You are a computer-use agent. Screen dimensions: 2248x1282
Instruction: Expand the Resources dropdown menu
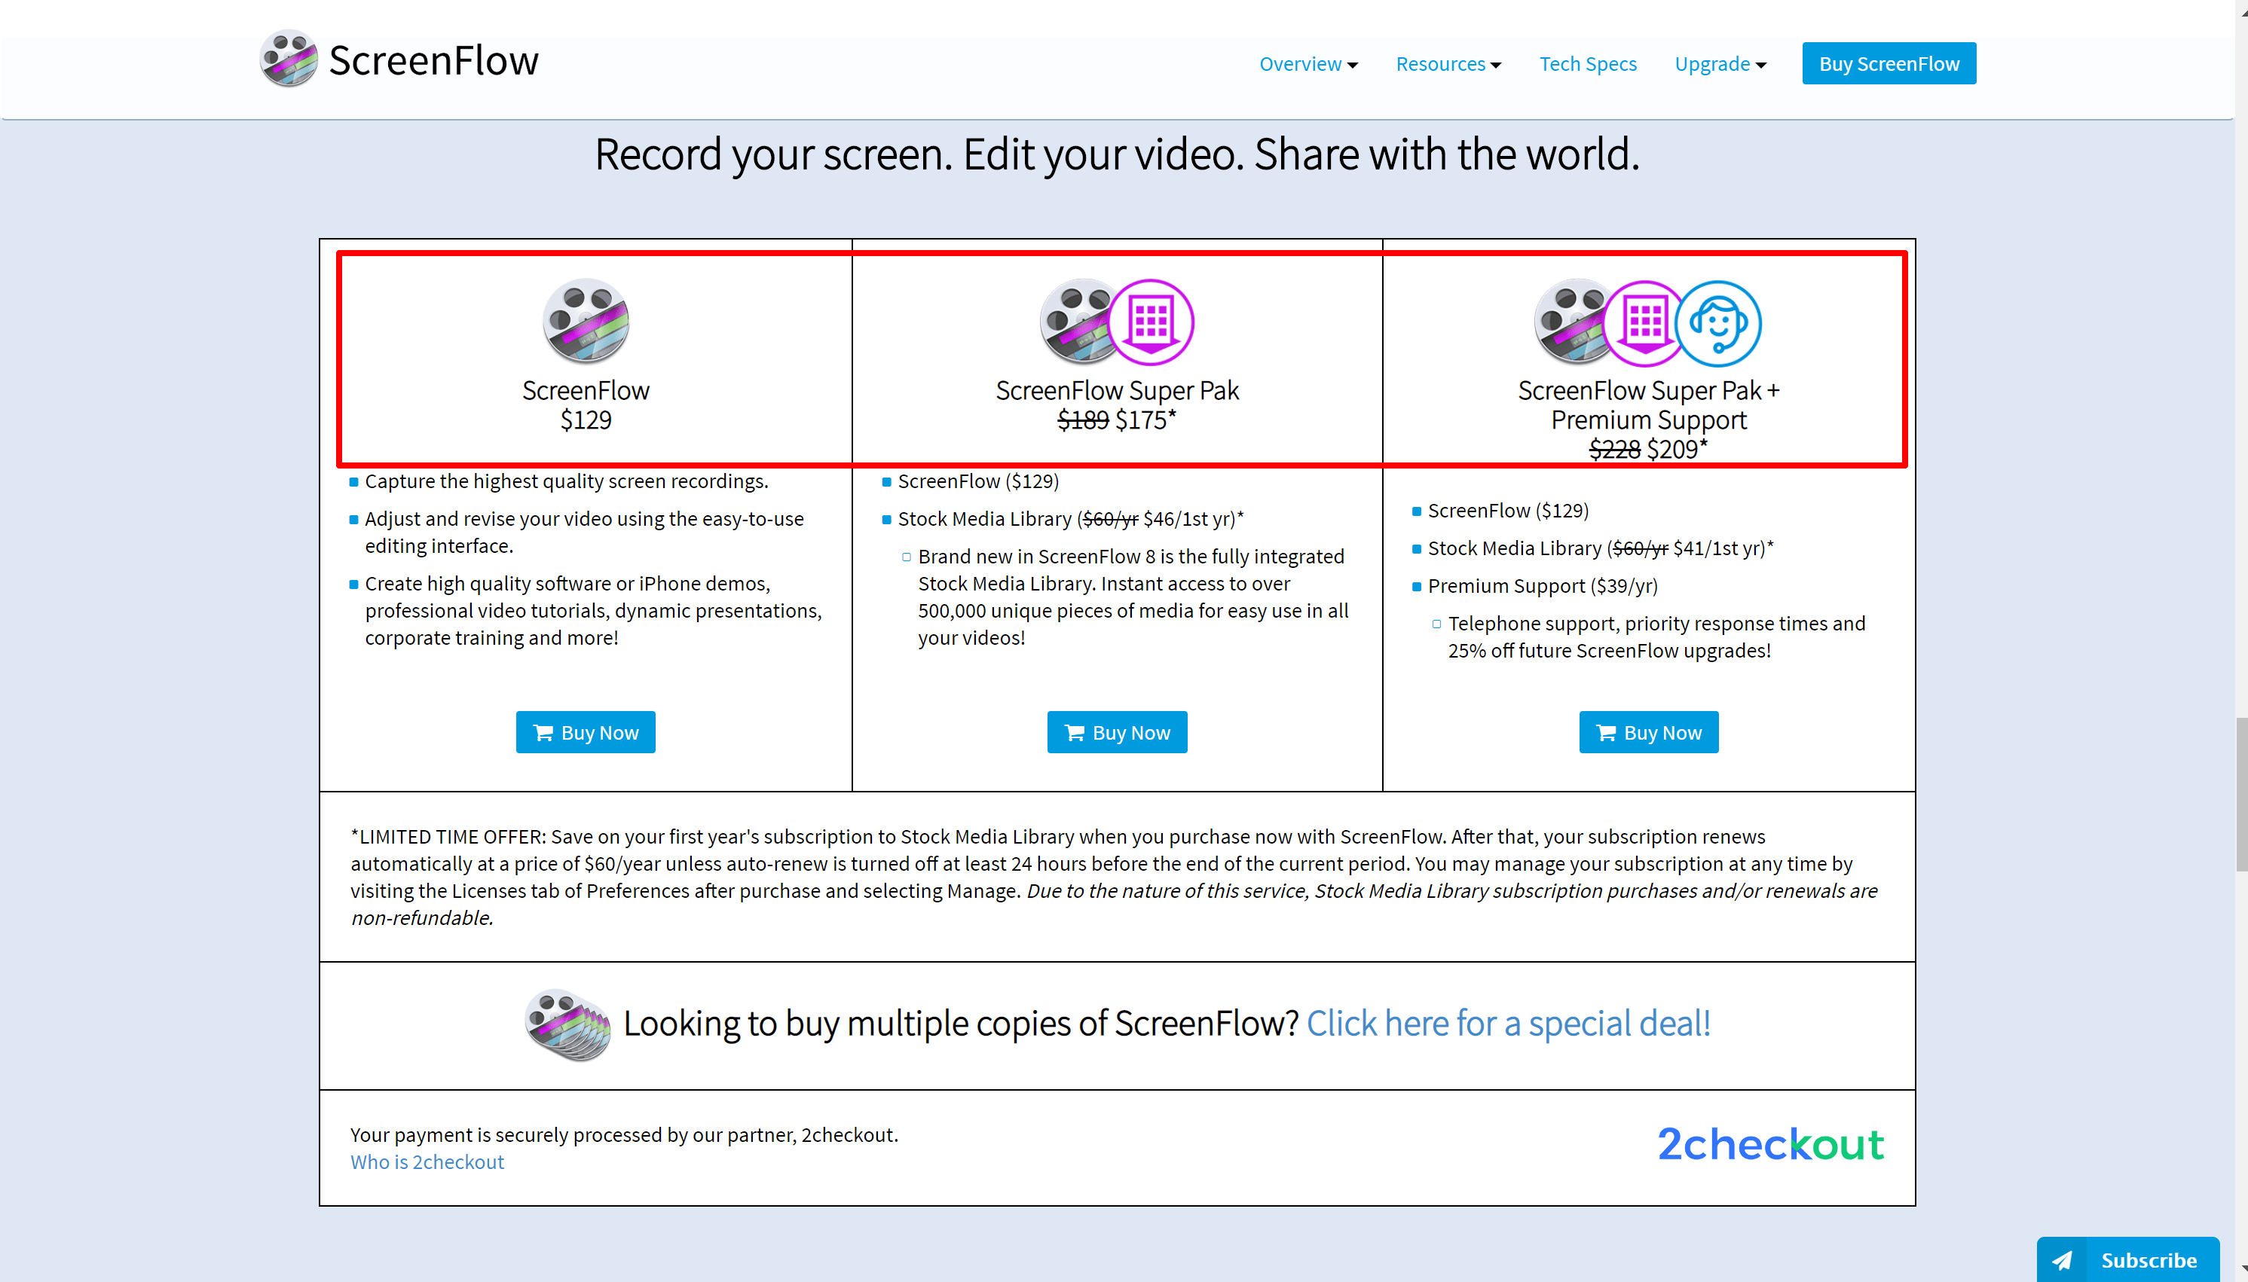coord(1448,63)
